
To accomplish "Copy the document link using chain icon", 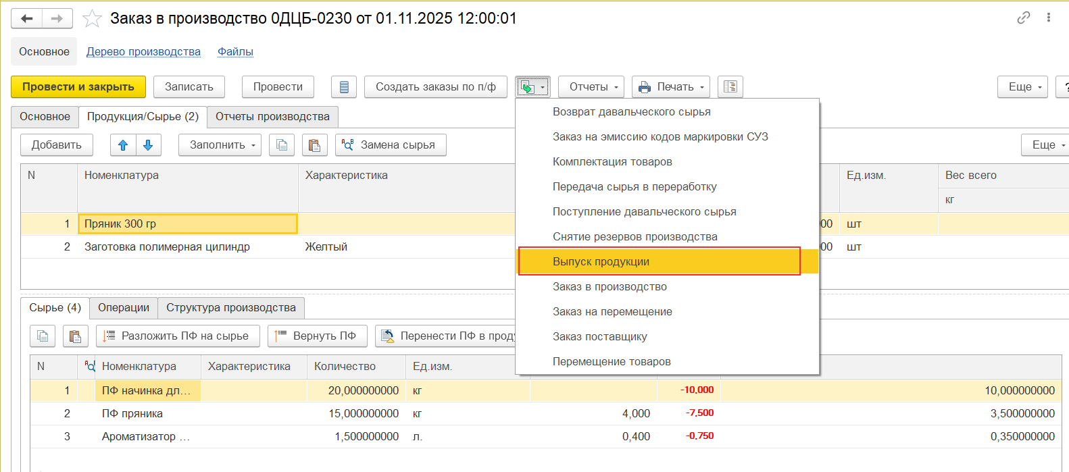I will (1024, 18).
